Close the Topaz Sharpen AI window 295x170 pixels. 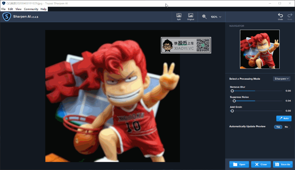pos(290,3)
